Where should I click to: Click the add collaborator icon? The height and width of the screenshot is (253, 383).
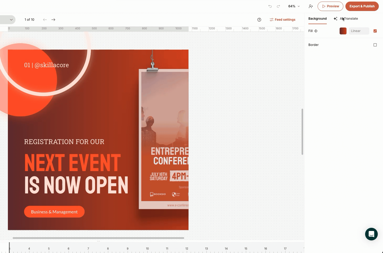(311, 6)
